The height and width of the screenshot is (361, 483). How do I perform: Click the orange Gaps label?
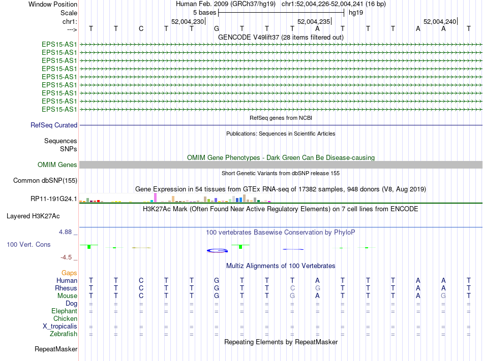point(69,273)
